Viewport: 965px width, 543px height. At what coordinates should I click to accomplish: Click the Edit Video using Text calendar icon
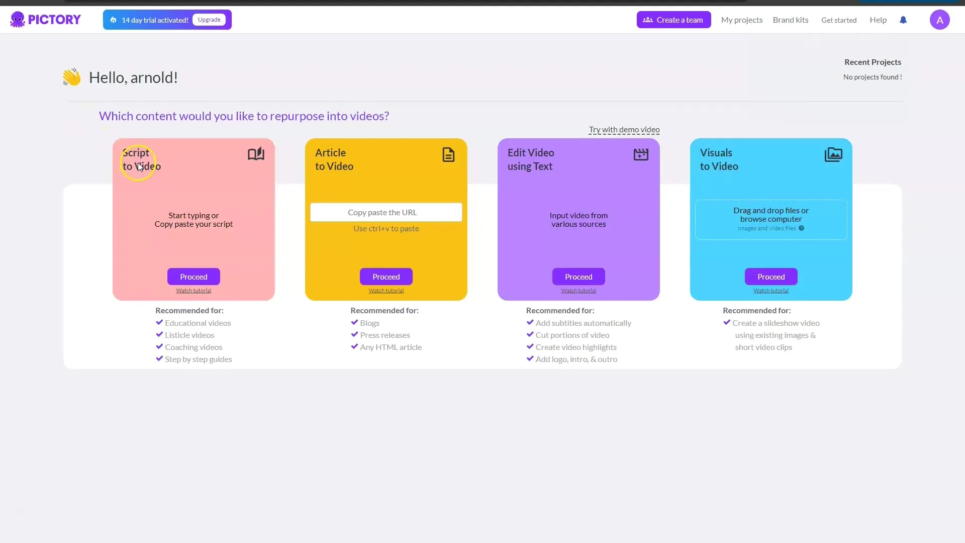pyautogui.click(x=640, y=154)
